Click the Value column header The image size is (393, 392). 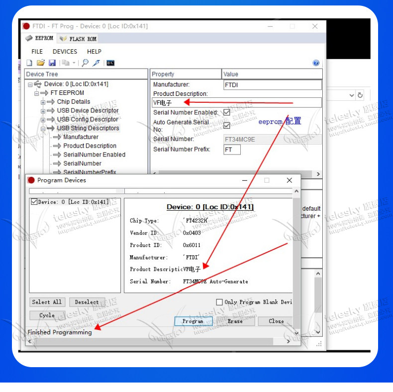[x=272, y=74]
